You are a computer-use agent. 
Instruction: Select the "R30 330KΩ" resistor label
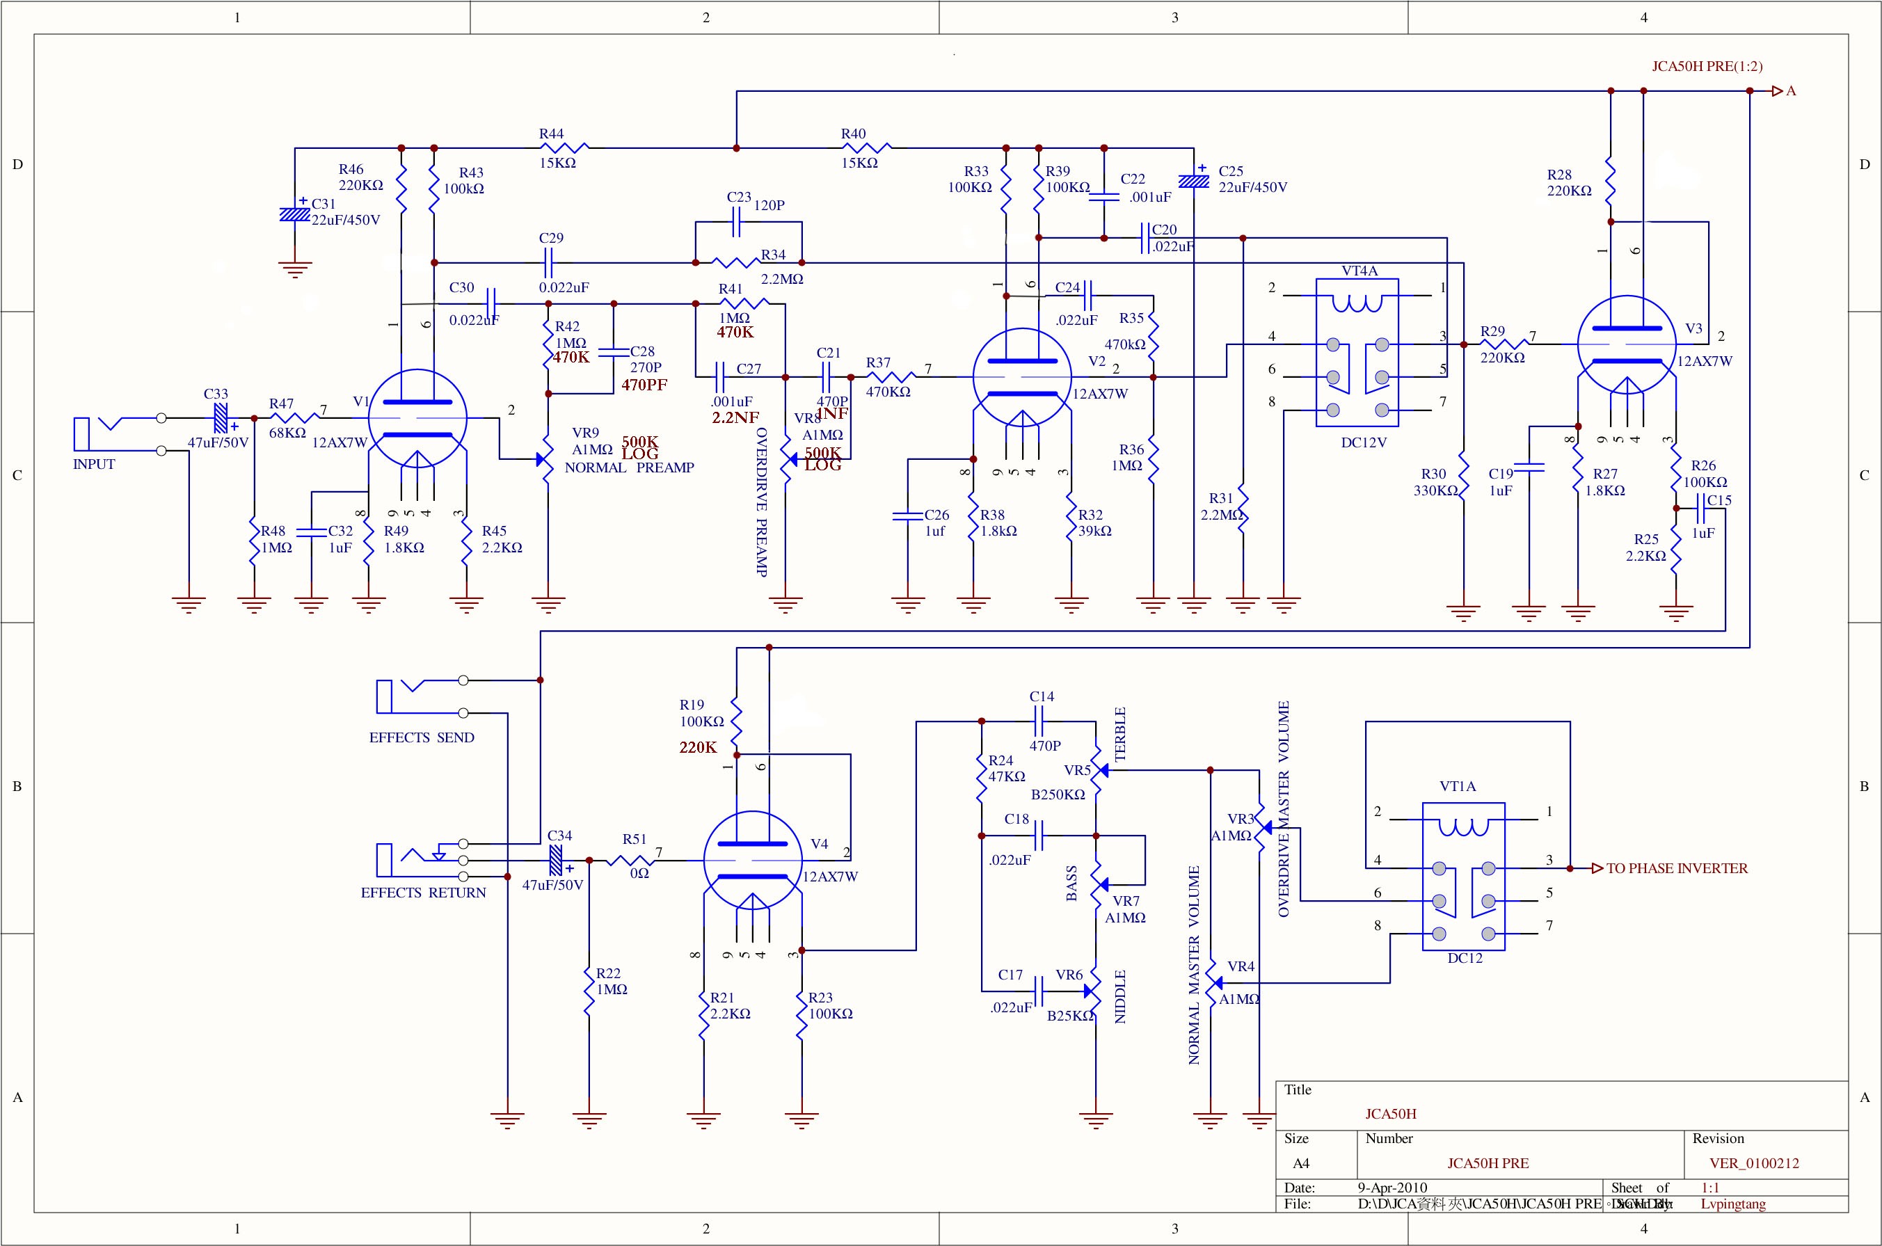pyautogui.click(x=1435, y=482)
